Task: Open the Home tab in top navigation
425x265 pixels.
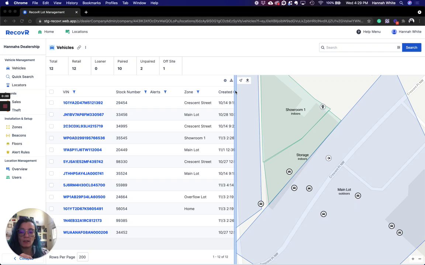Action: pyautogui.click(x=46, y=32)
